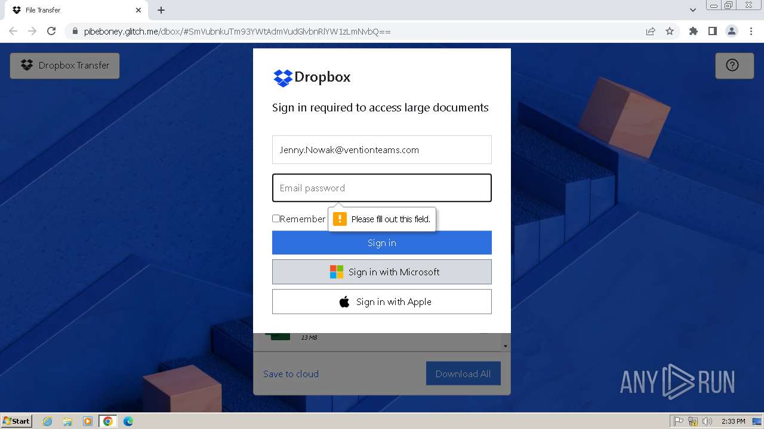This screenshot has width=764, height=429.
Task: Click the browser back arrow
Action: [13, 31]
